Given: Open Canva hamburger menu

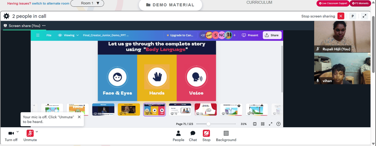Looking at the screenshot, I should click(x=38, y=35).
